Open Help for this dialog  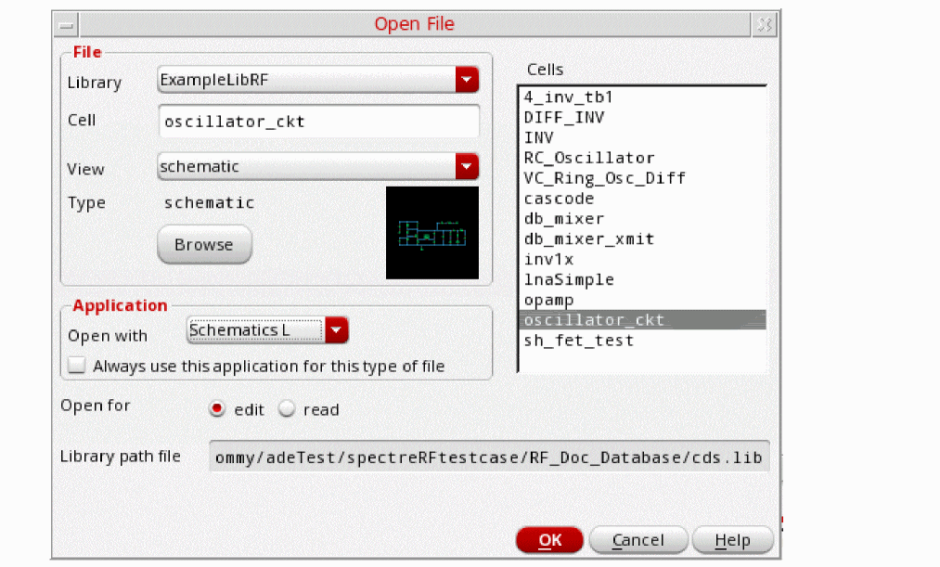coord(732,540)
